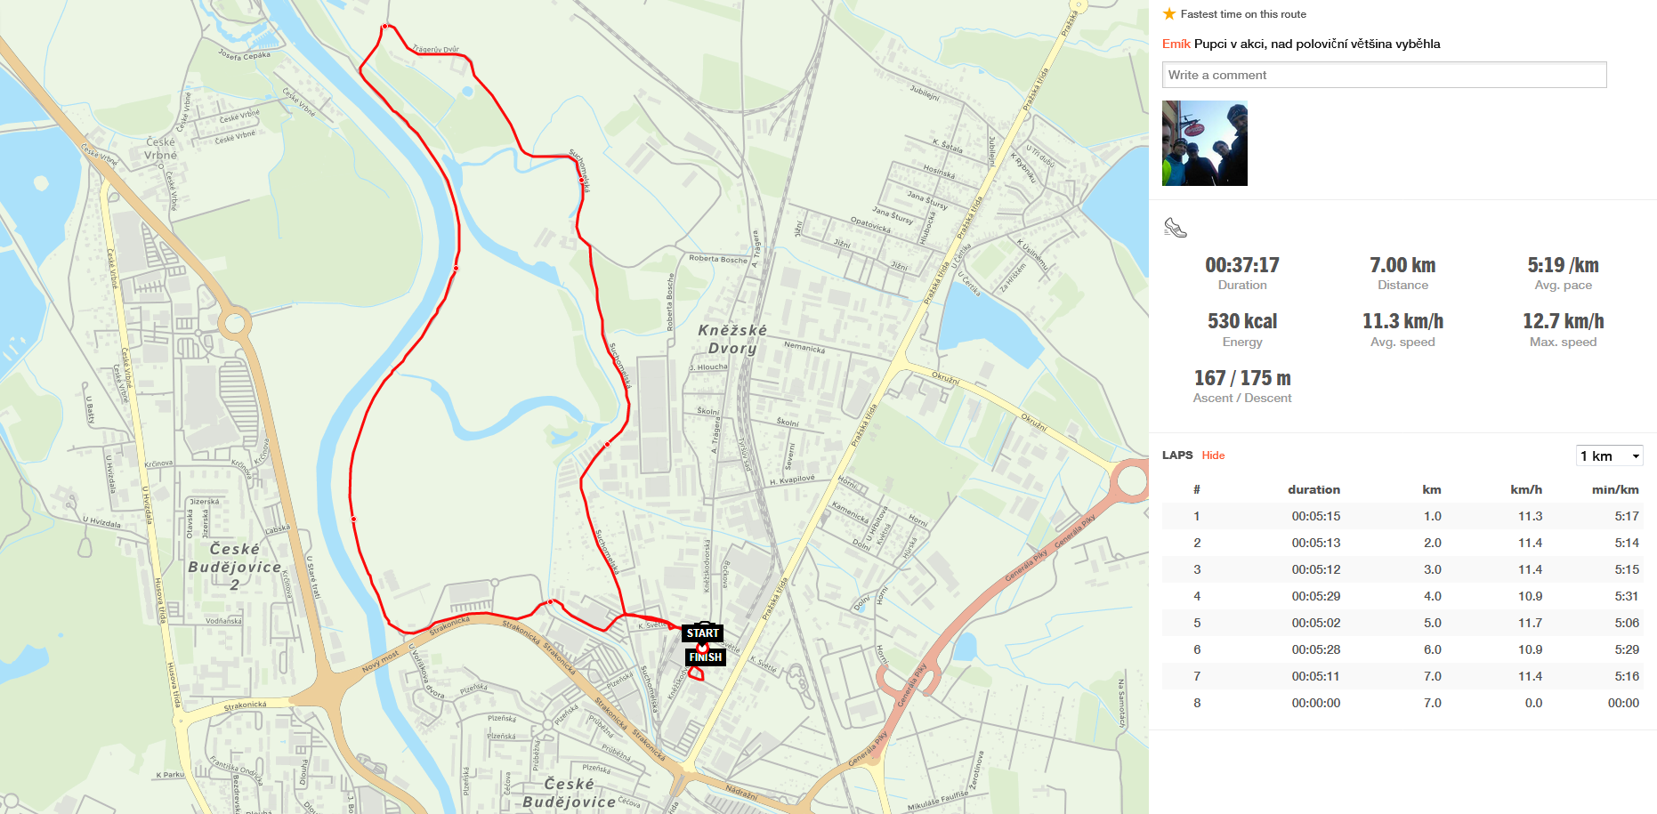Viewport: 1657px width, 814px height.
Task: Click the 7.00 km distance value
Action: pyautogui.click(x=1402, y=265)
